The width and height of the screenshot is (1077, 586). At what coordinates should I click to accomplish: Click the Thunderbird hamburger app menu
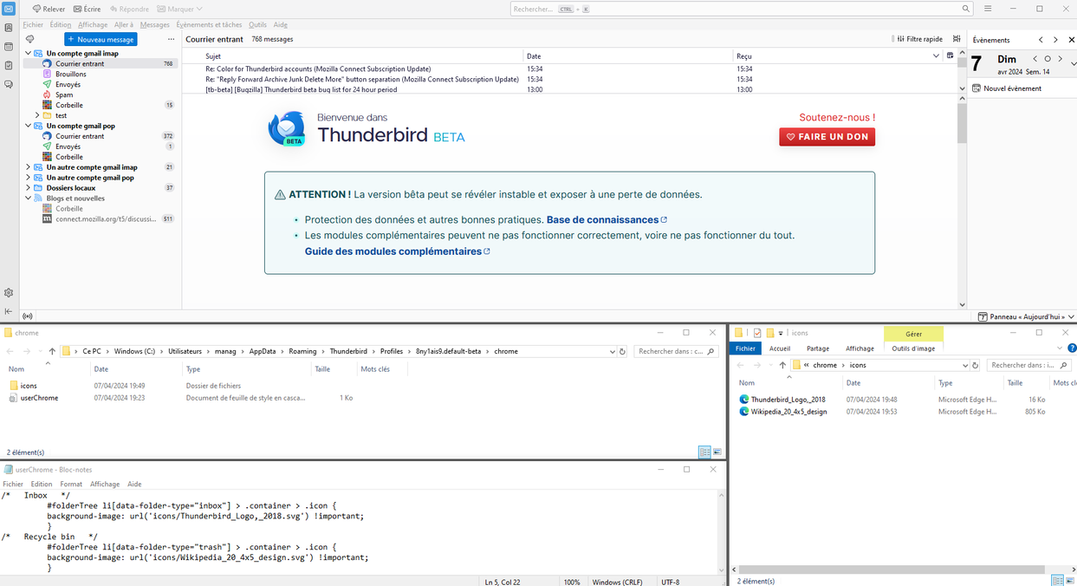(988, 9)
